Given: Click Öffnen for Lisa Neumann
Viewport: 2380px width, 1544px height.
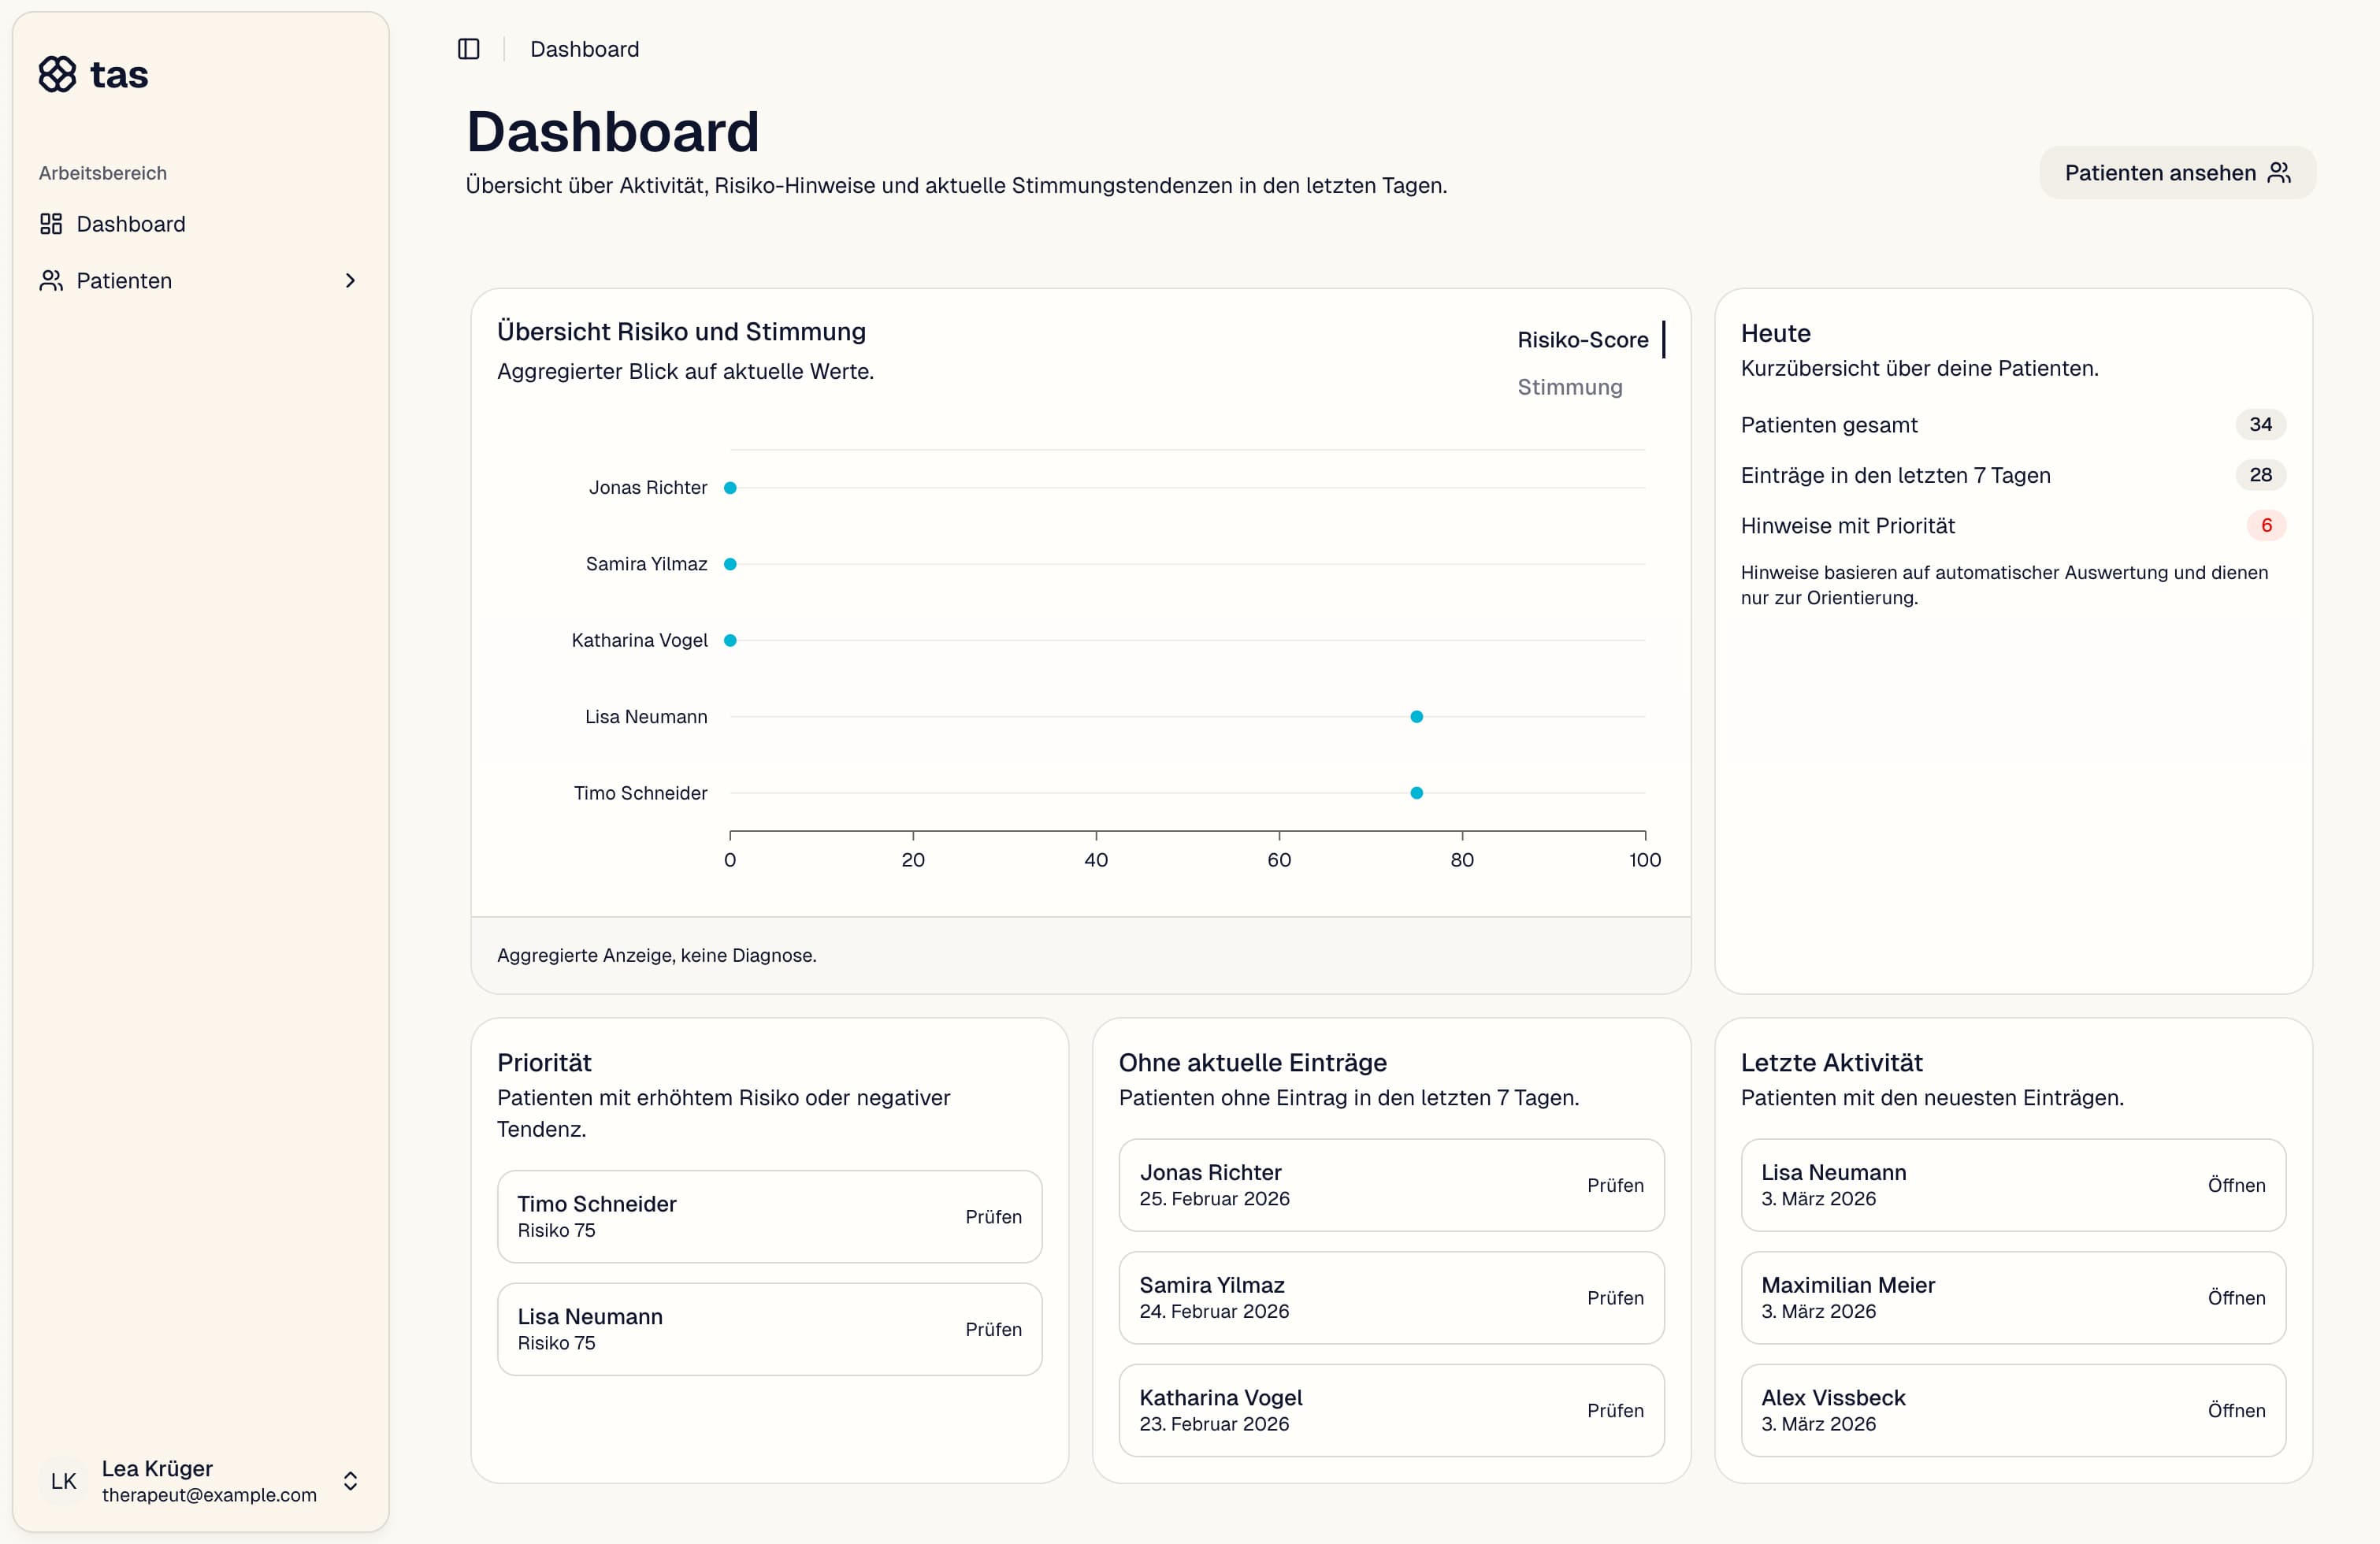Looking at the screenshot, I should 2236,1185.
